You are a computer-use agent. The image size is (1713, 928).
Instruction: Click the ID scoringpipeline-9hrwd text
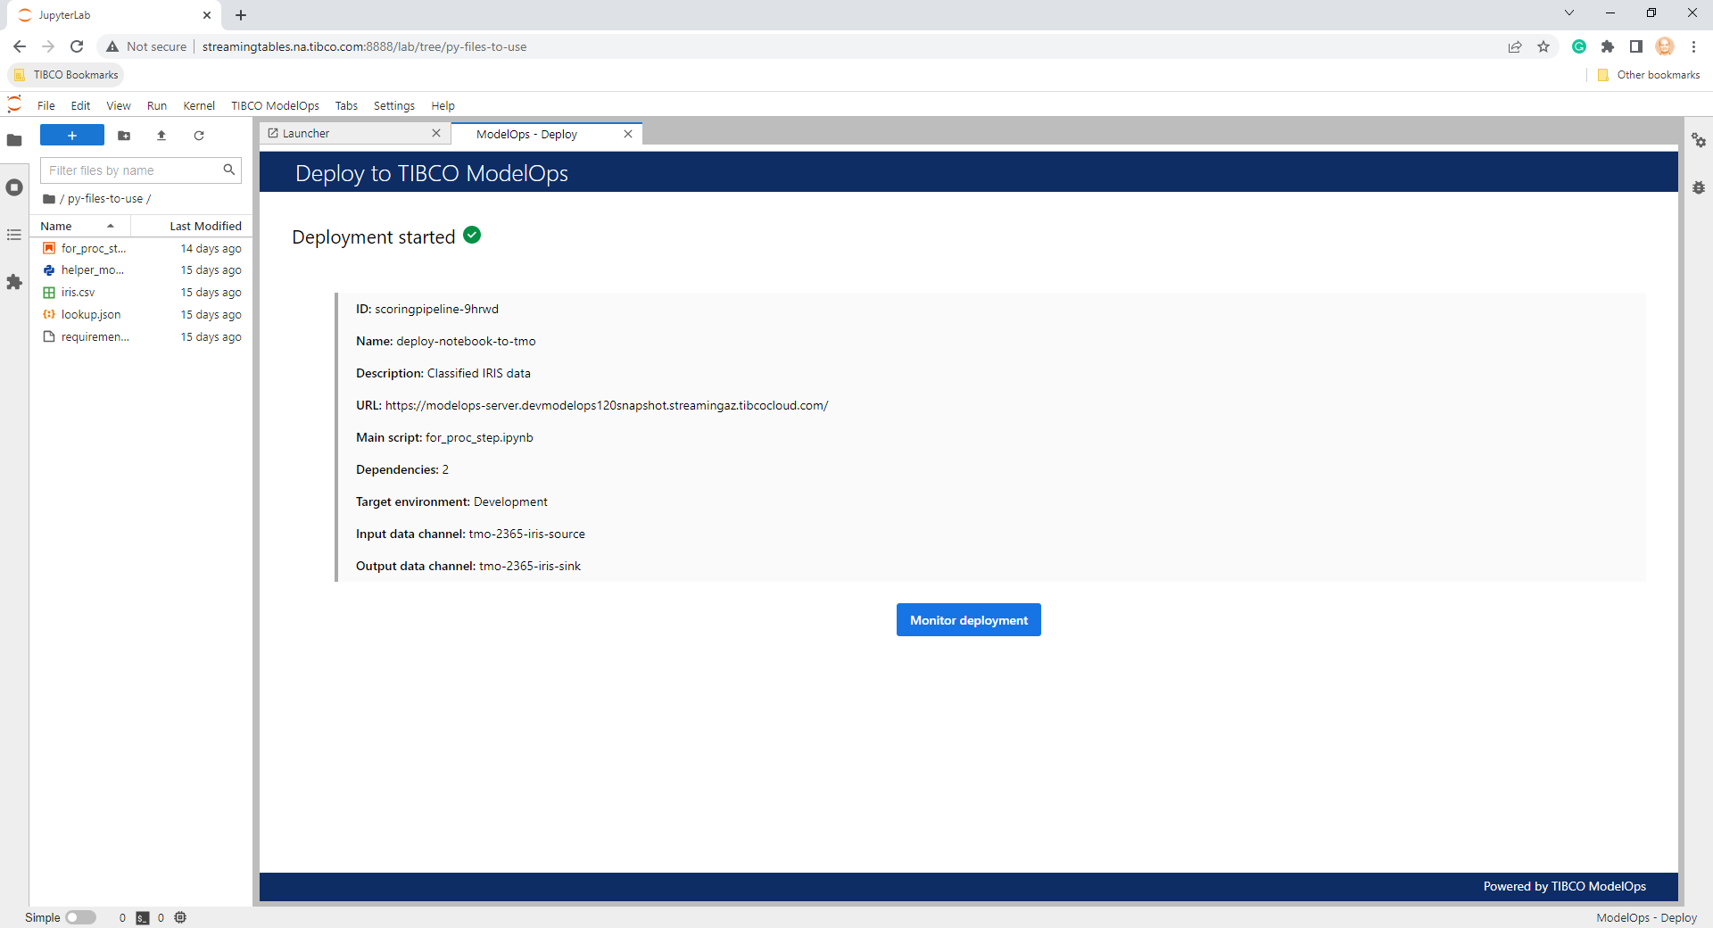(427, 309)
